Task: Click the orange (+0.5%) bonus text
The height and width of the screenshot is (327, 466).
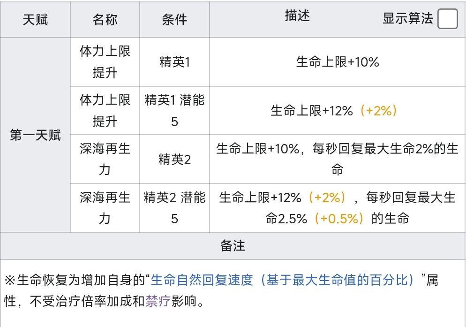Action: [x=340, y=219]
